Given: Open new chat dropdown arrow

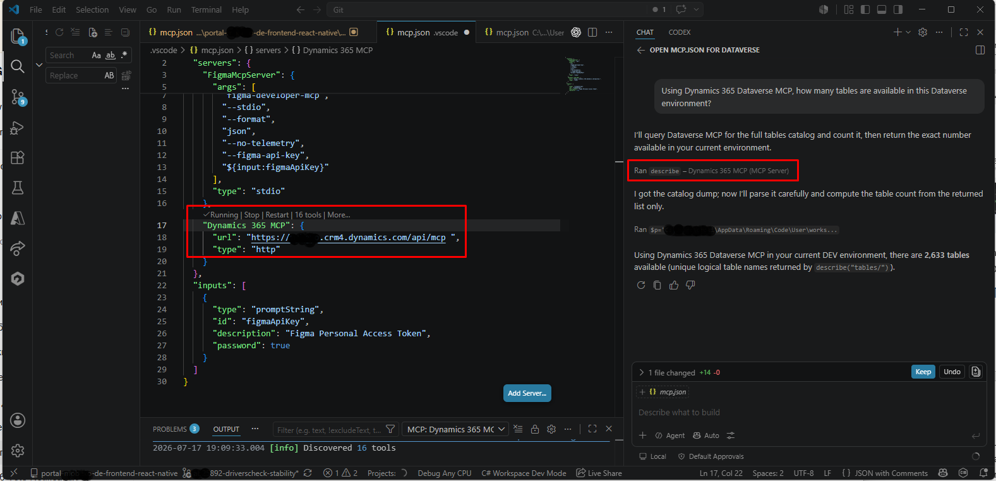Looking at the screenshot, I should 908,32.
